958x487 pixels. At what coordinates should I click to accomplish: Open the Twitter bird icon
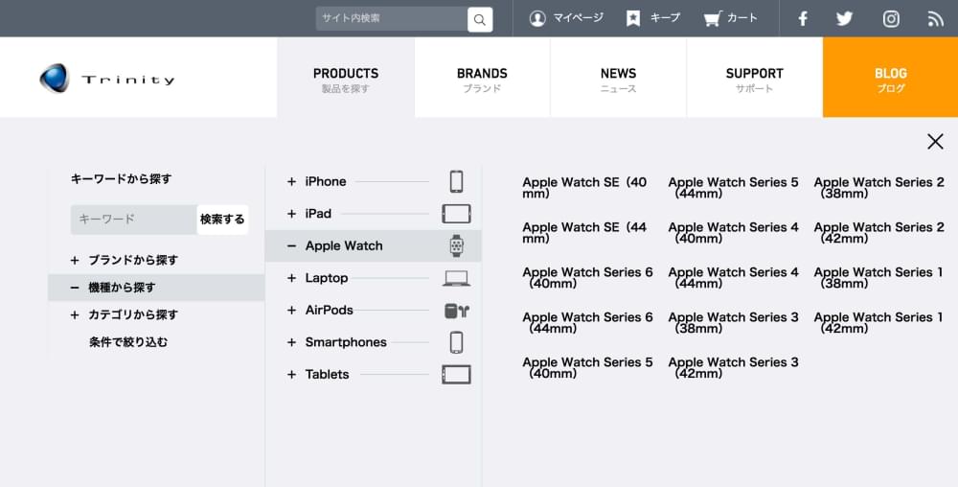click(844, 18)
